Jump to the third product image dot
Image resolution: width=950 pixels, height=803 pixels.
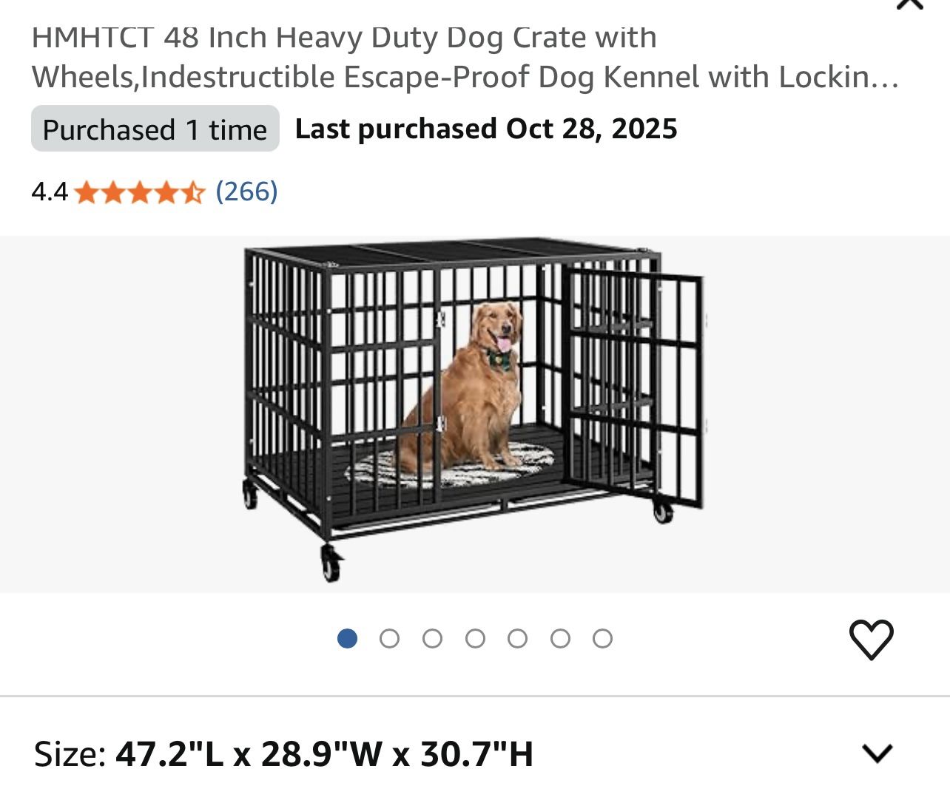point(432,639)
